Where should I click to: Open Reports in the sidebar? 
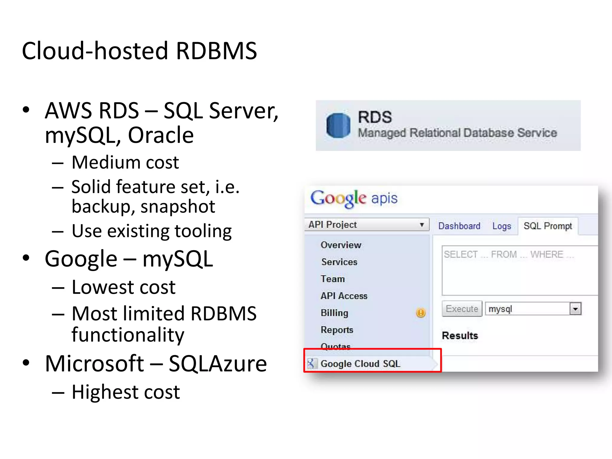click(x=337, y=330)
